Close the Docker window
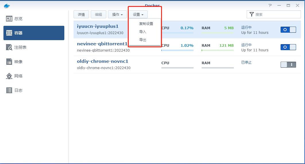305x164 pixels. coord(298,5)
